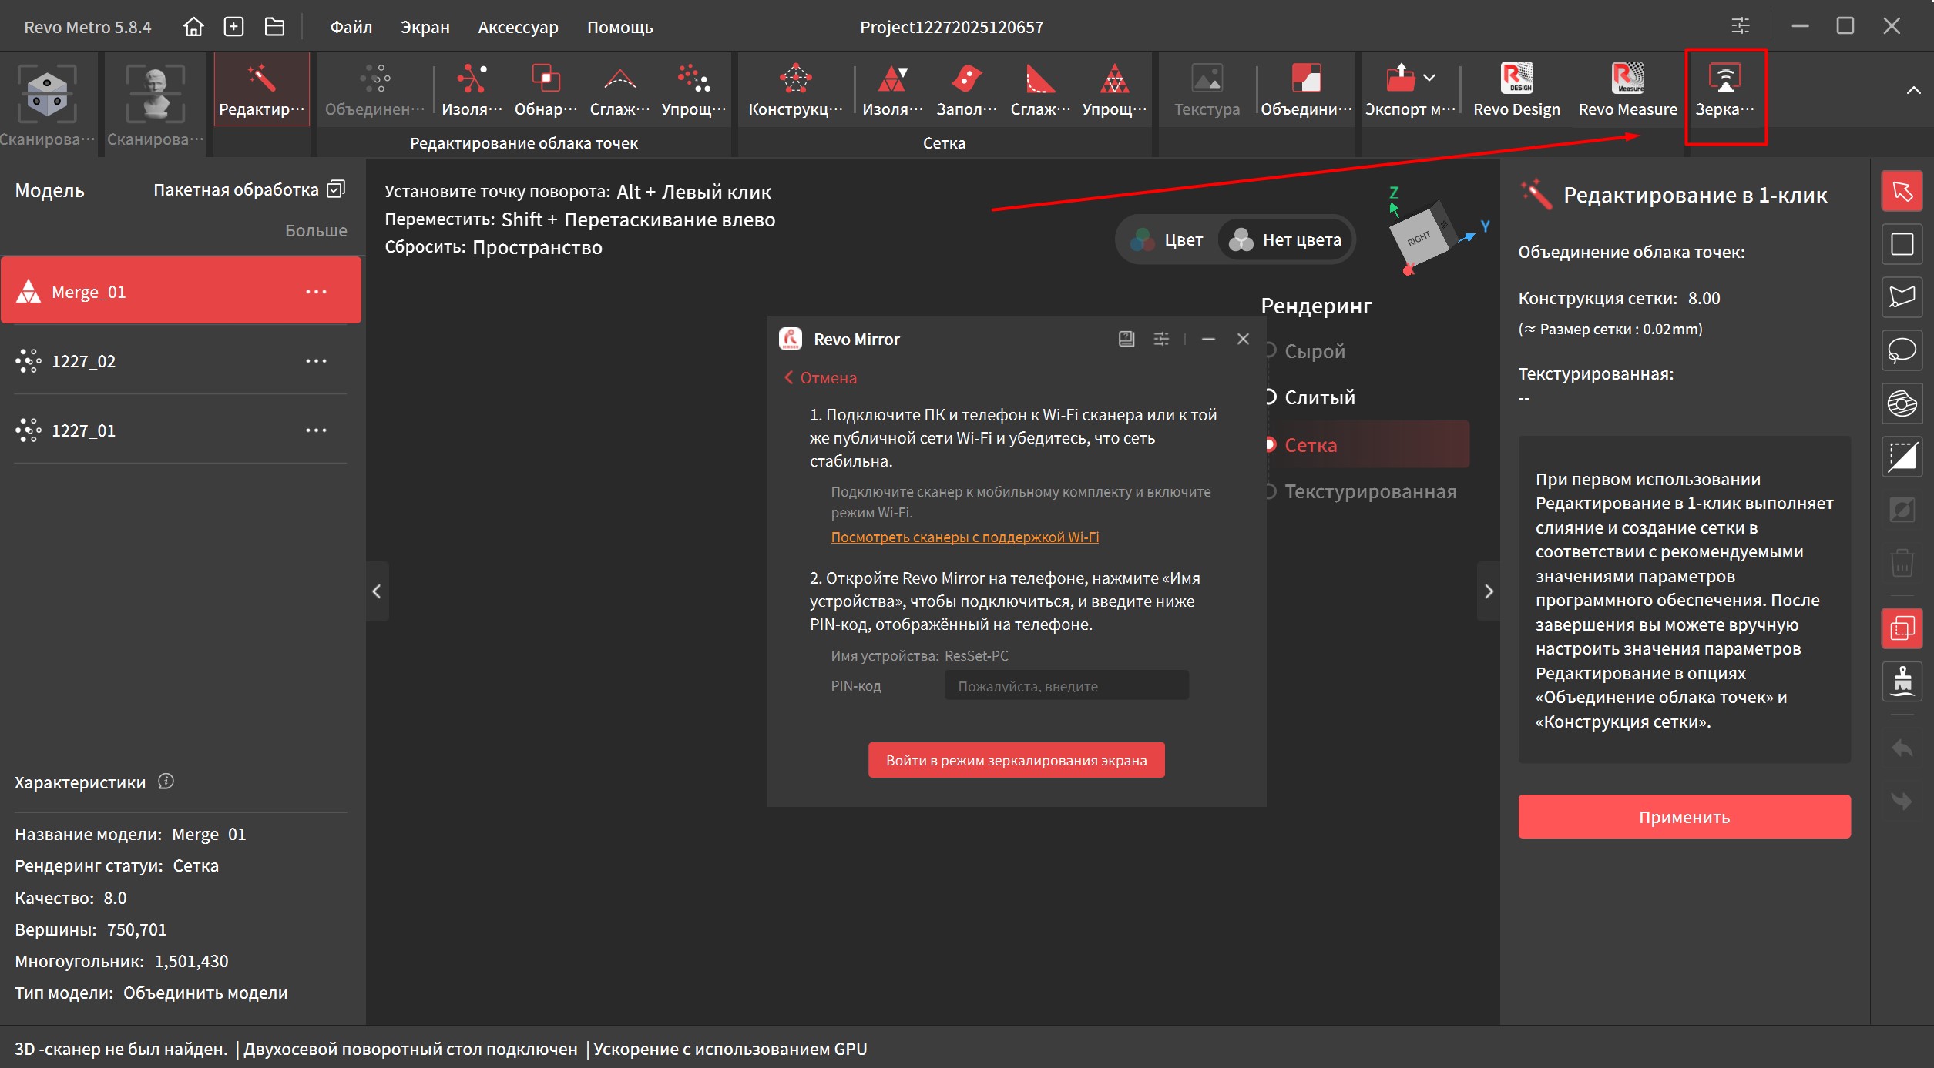The image size is (1934, 1068).
Task: Collapse the top toolbar ribbon using the chevron
Action: (x=1913, y=90)
